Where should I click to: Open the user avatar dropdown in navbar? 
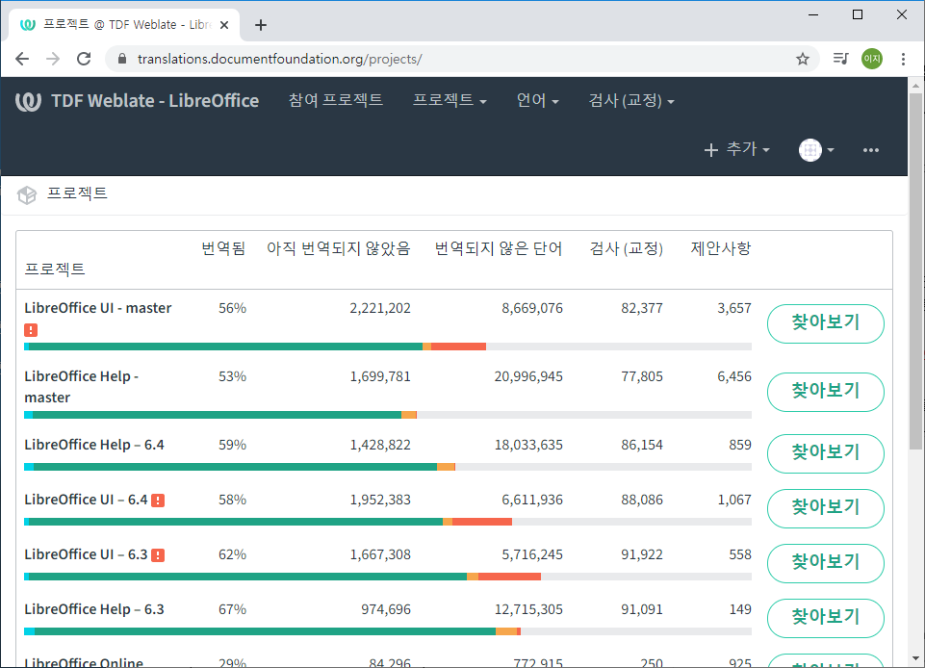(x=816, y=150)
